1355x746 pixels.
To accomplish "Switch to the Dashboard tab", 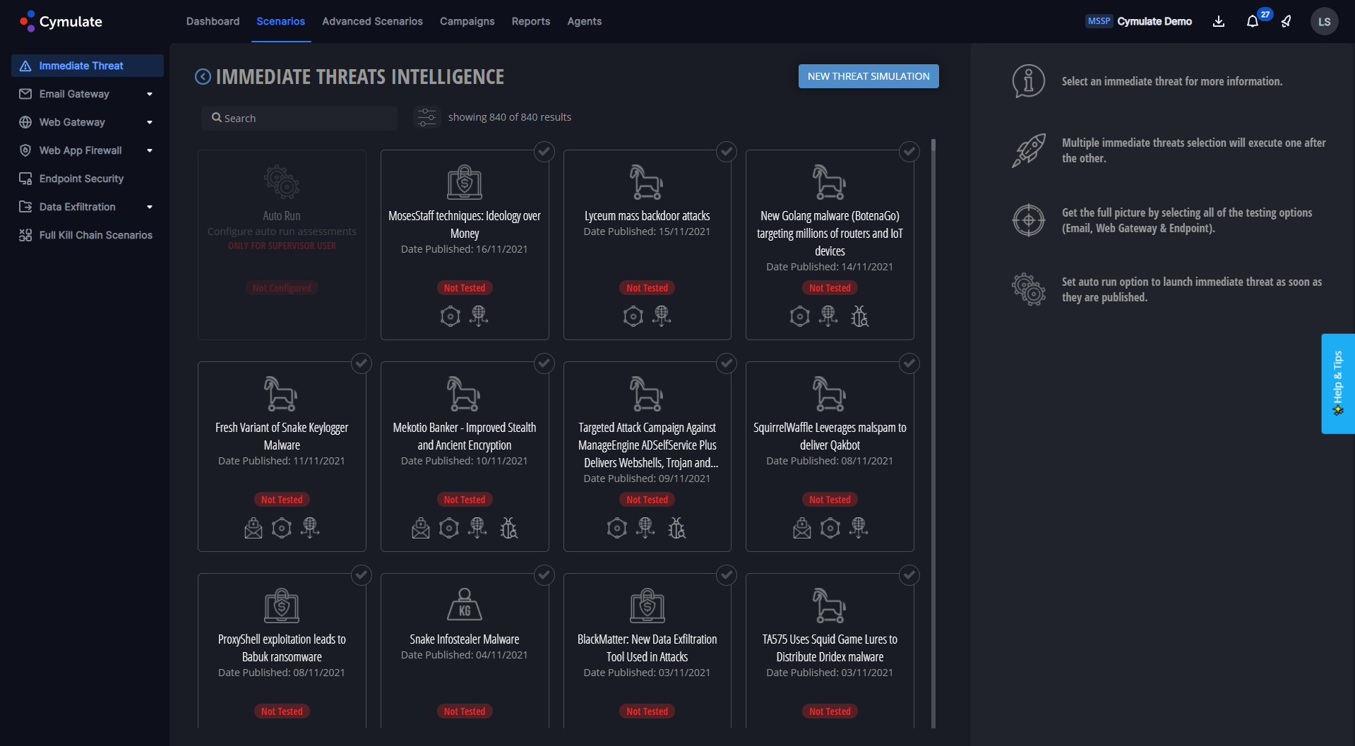I will (213, 21).
